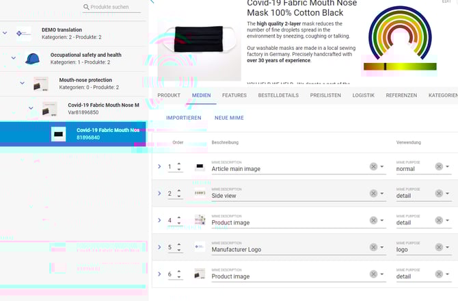Open the Article main image thumbnail
Screen dimensions: 458x301
tap(200, 166)
